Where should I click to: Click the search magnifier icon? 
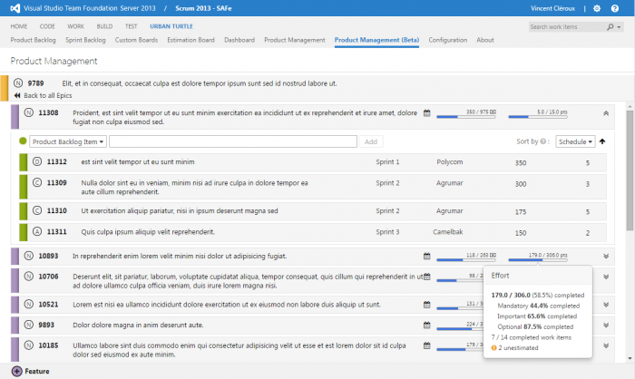click(x=610, y=26)
